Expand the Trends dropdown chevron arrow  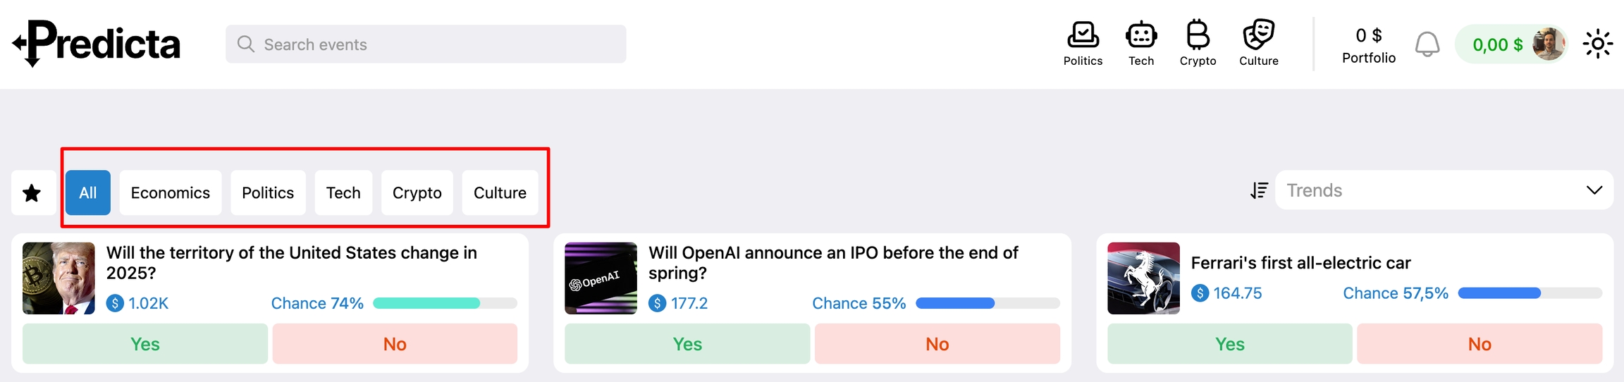(x=1594, y=190)
